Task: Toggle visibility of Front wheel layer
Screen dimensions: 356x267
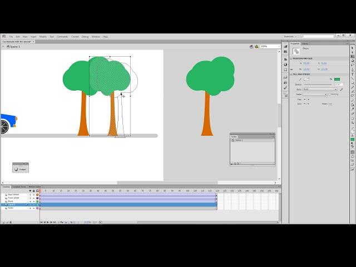Action: (x=30, y=198)
